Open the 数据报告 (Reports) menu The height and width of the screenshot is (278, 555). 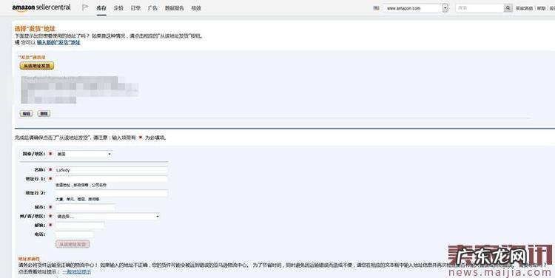click(x=175, y=8)
